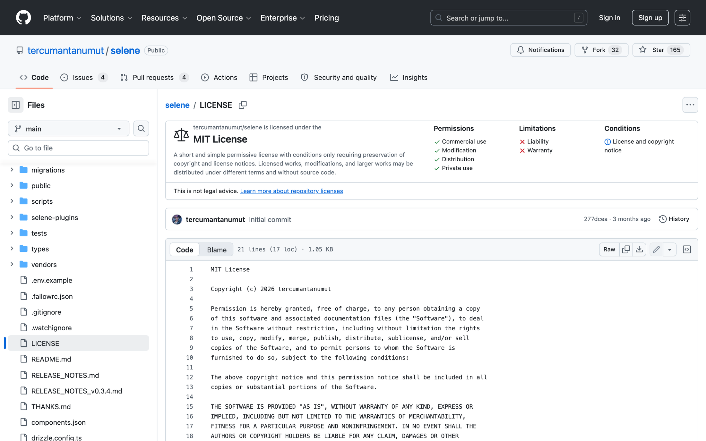Focus the Go to file input
706x441 pixels.
click(x=78, y=148)
